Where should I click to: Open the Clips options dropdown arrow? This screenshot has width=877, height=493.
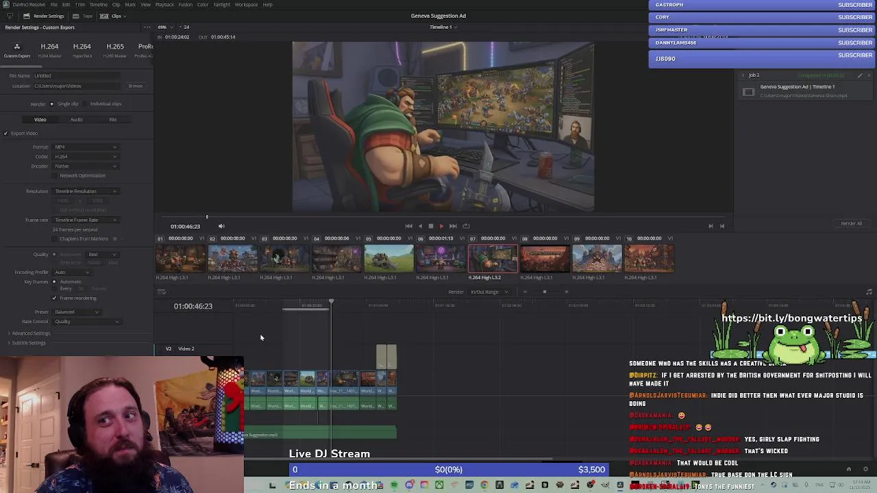click(126, 16)
